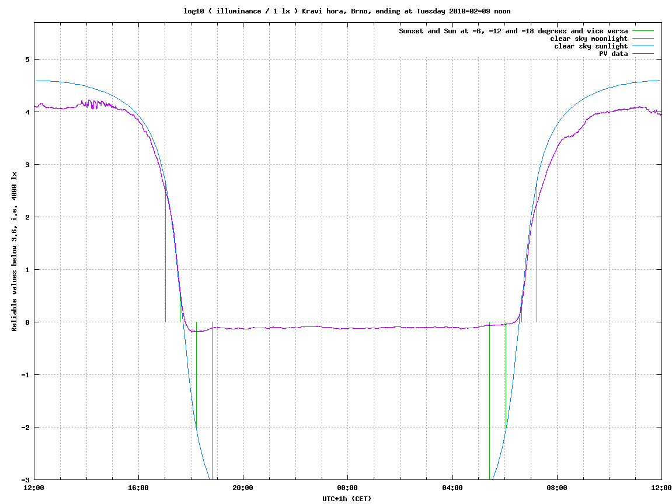Click the chart title mentioning Kravi hora, Brno

[x=347, y=11]
